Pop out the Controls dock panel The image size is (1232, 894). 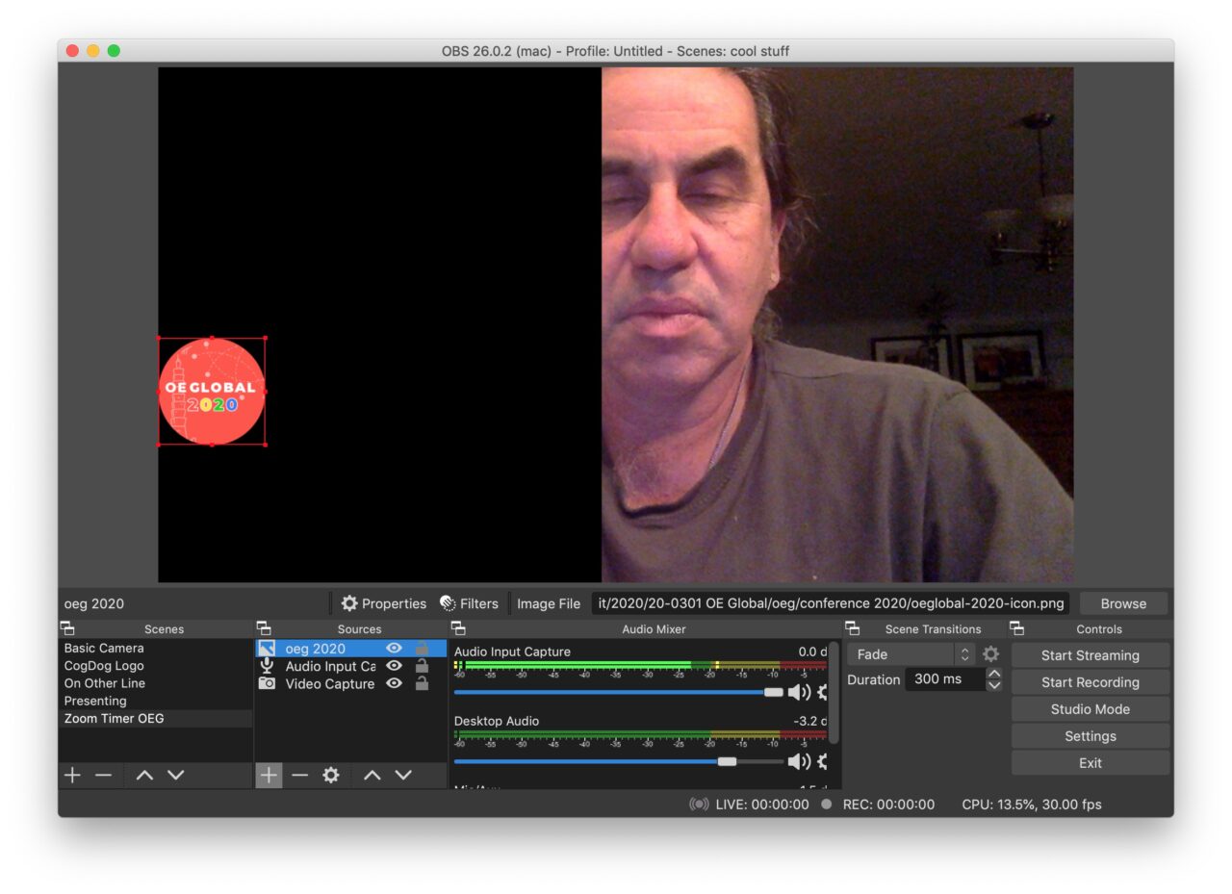coord(1016,628)
